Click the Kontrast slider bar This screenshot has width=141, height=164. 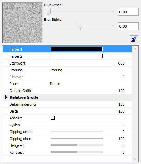pyautogui.click(x=77, y=152)
